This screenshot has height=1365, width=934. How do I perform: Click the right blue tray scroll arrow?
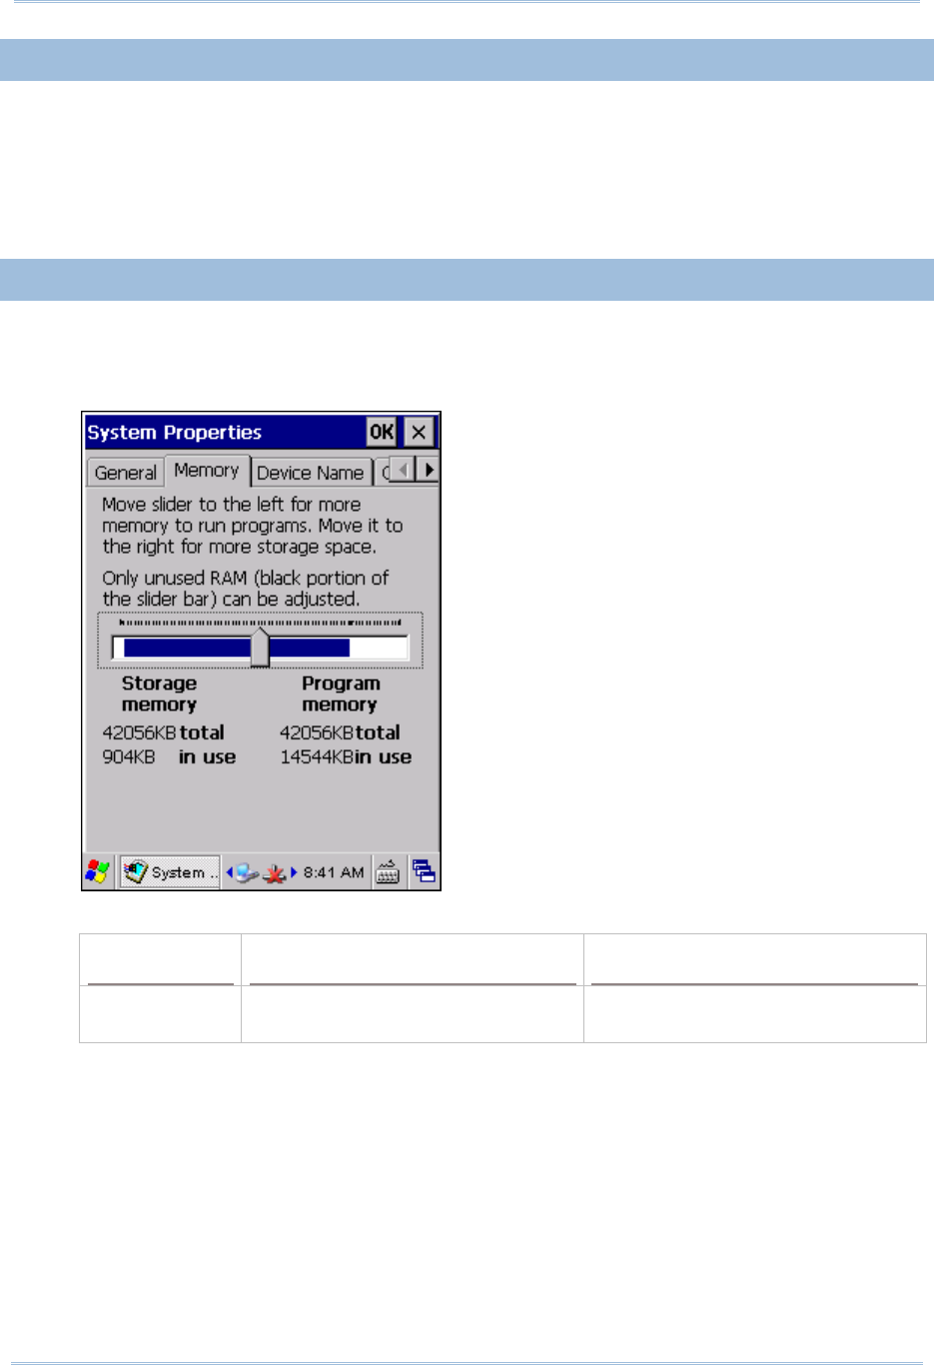coord(294,872)
